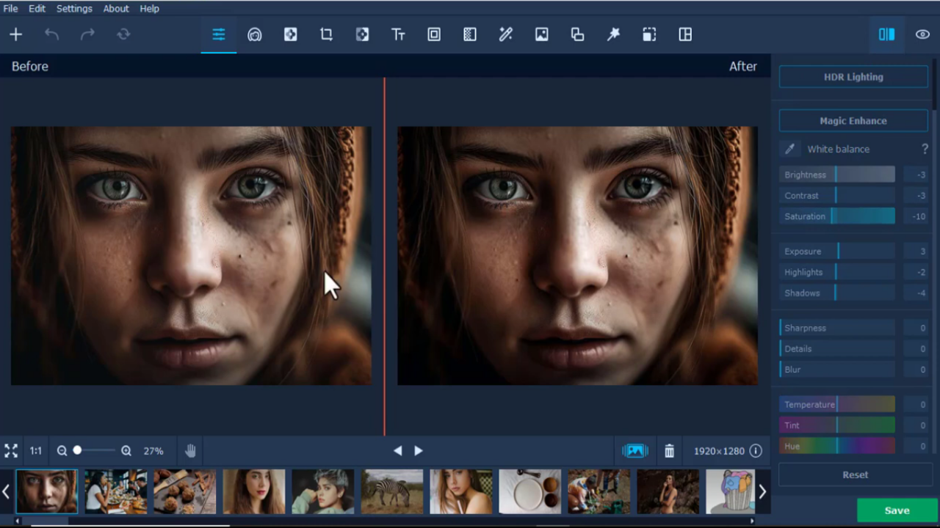This screenshot has height=528, width=940.
Task: Toggle the before/after split view
Action: click(x=886, y=34)
